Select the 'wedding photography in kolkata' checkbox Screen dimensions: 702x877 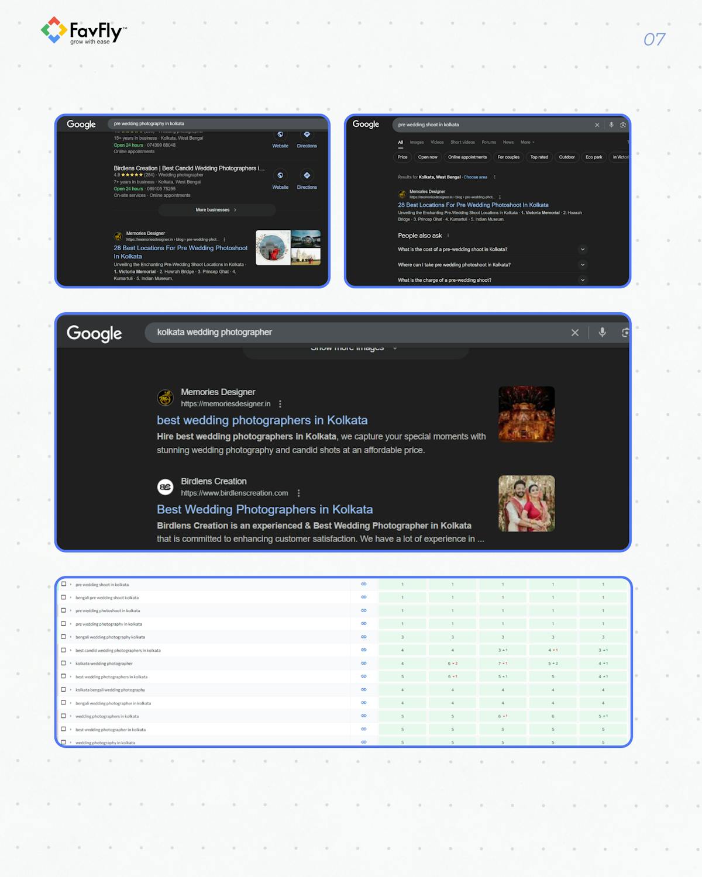(x=64, y=742)
